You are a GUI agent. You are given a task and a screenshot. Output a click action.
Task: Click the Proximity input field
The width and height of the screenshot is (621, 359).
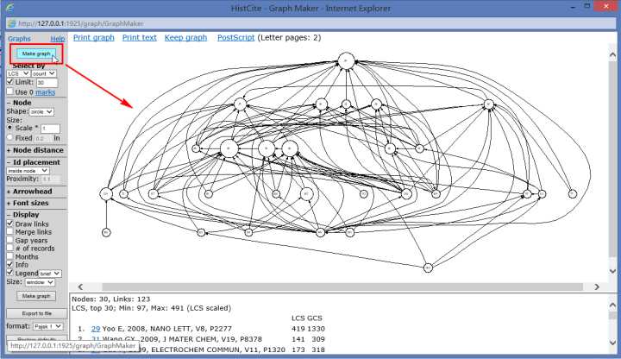52,179
